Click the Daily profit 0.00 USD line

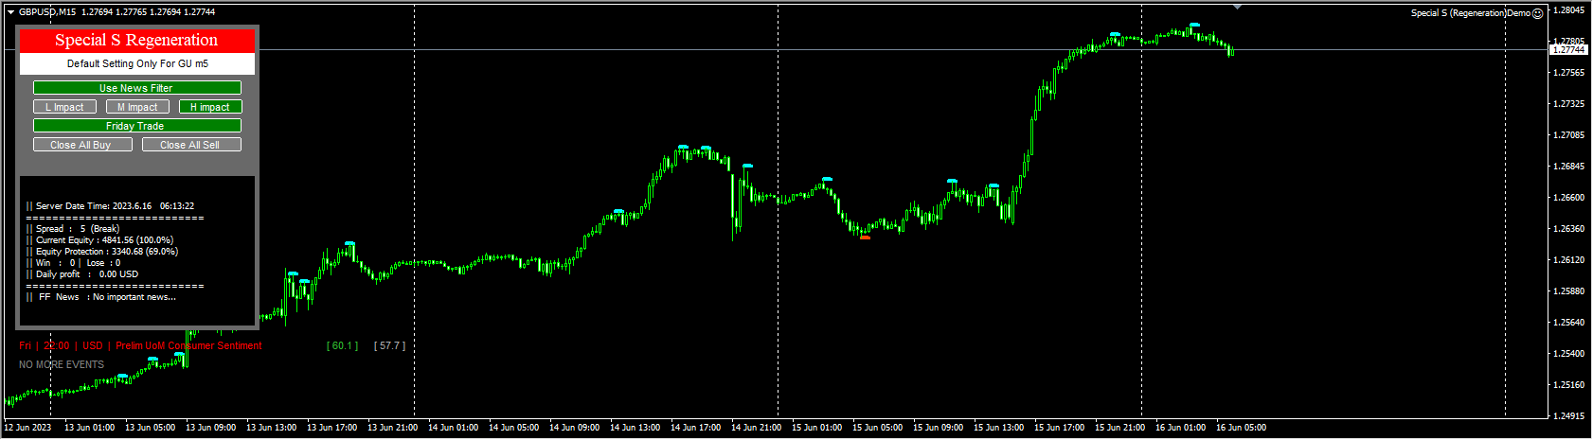pyautogui.click(x=82, y=274)
